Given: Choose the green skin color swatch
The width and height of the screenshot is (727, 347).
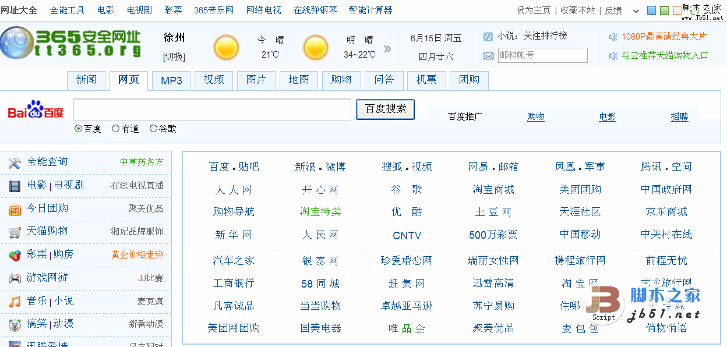Looking at the screenshot, I should click(x=664, y=10).
